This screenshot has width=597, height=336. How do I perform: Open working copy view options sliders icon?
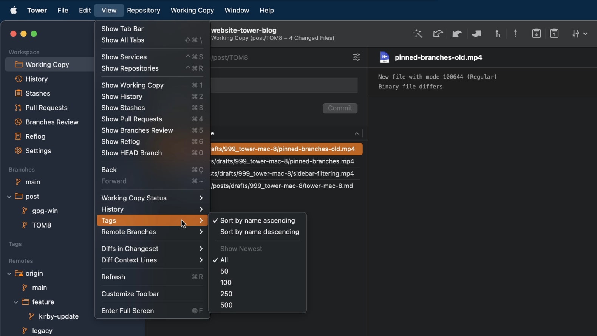click(356, 57)
